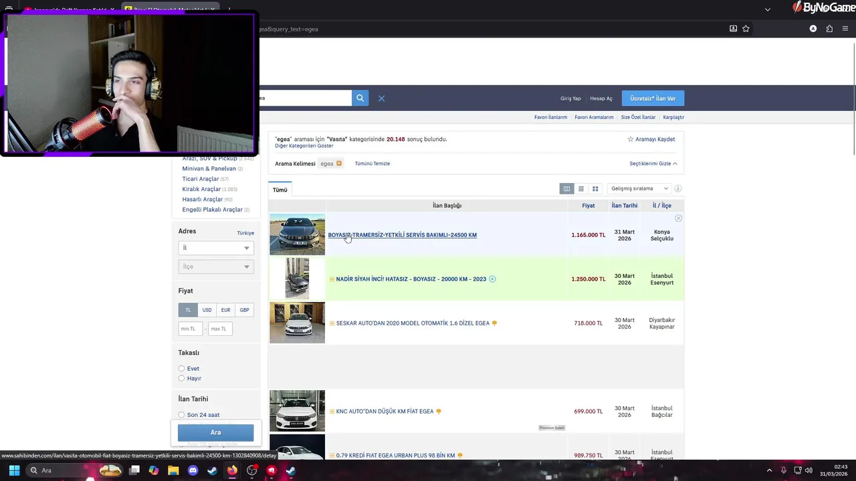Open 'Favori İlanlarım' in the top menu
The height and width of the screenshot is (481, 856).
point(550,118)
